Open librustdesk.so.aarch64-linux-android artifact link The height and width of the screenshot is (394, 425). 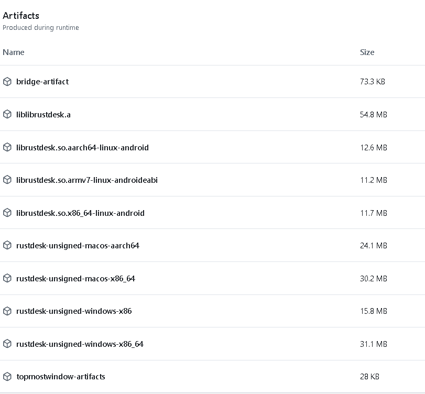coord(82,147)
